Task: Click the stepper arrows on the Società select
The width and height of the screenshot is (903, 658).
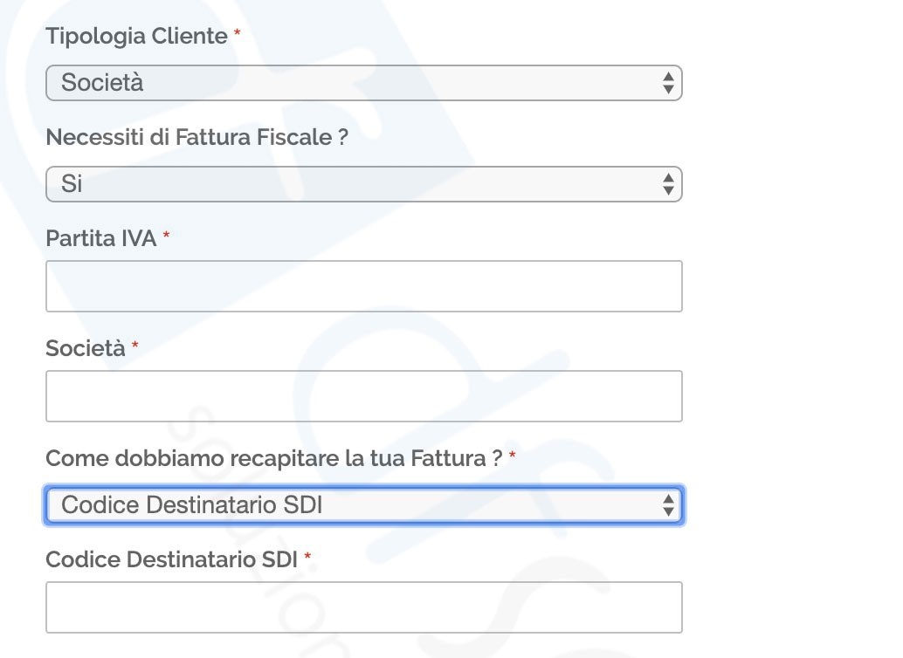Action: coord(668,83)
